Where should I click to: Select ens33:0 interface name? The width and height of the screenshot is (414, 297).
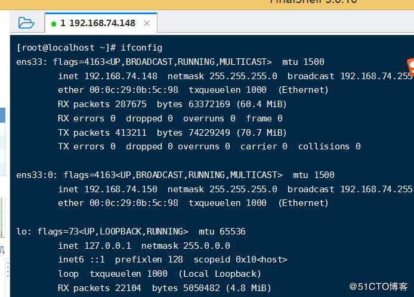(36, 175)
